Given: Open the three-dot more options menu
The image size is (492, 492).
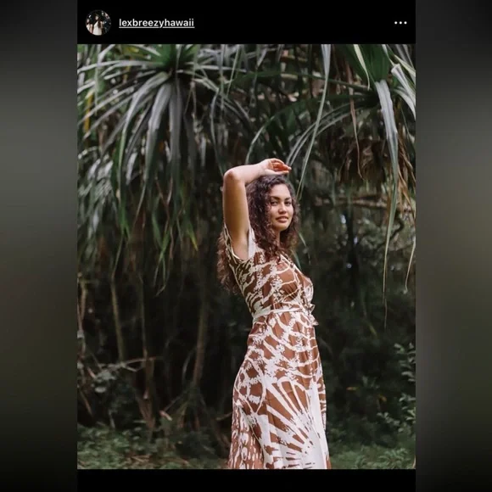Looking at the screenshot, I should 400,23.
